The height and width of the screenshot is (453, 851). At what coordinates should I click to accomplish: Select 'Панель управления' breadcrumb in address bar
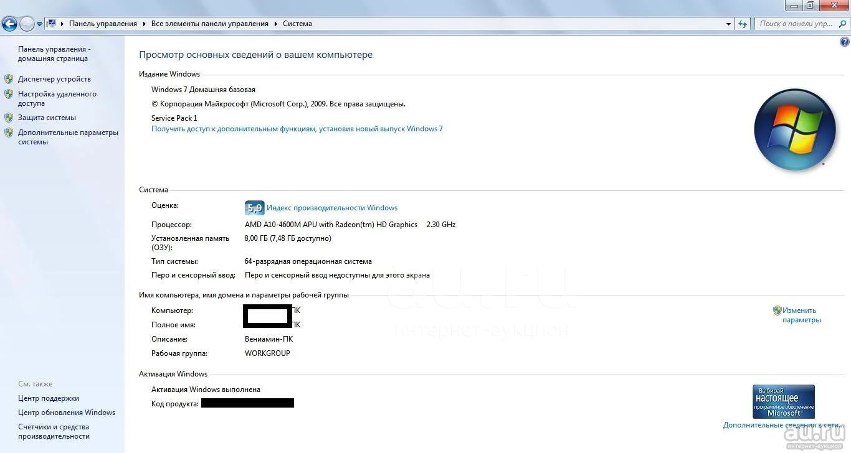tap(103, 24)
